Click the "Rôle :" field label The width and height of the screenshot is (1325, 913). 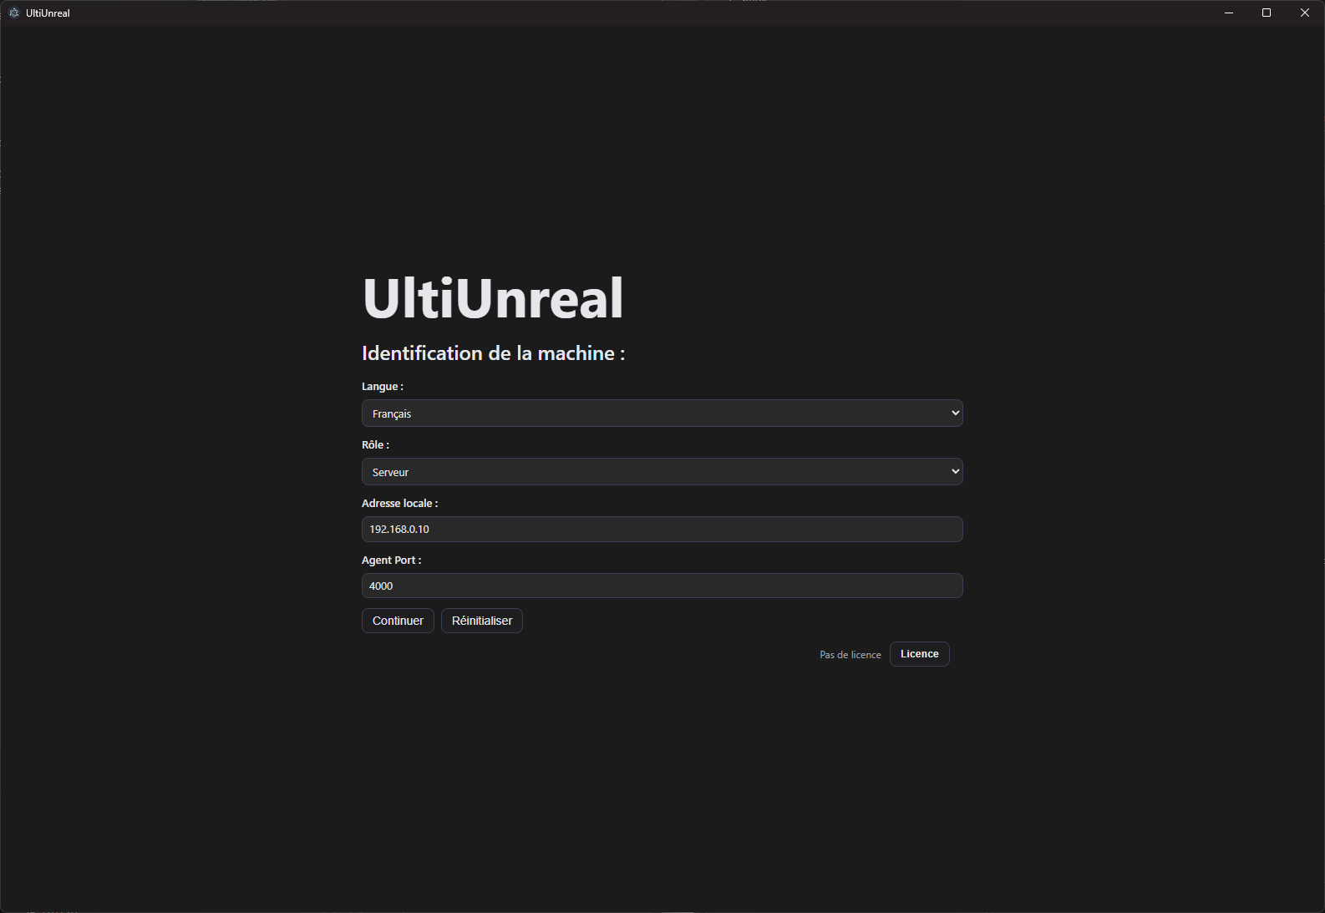point(375,445)
